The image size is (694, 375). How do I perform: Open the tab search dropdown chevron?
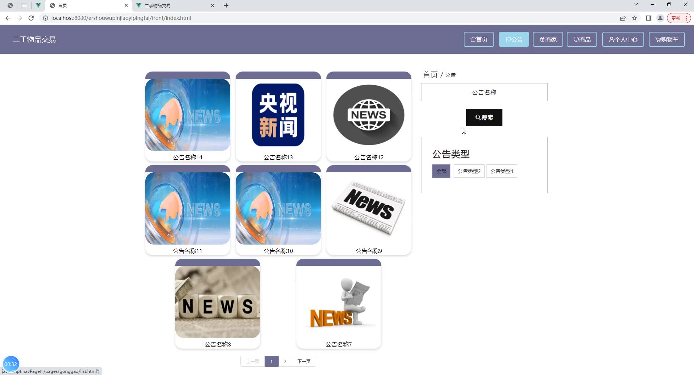636,5
